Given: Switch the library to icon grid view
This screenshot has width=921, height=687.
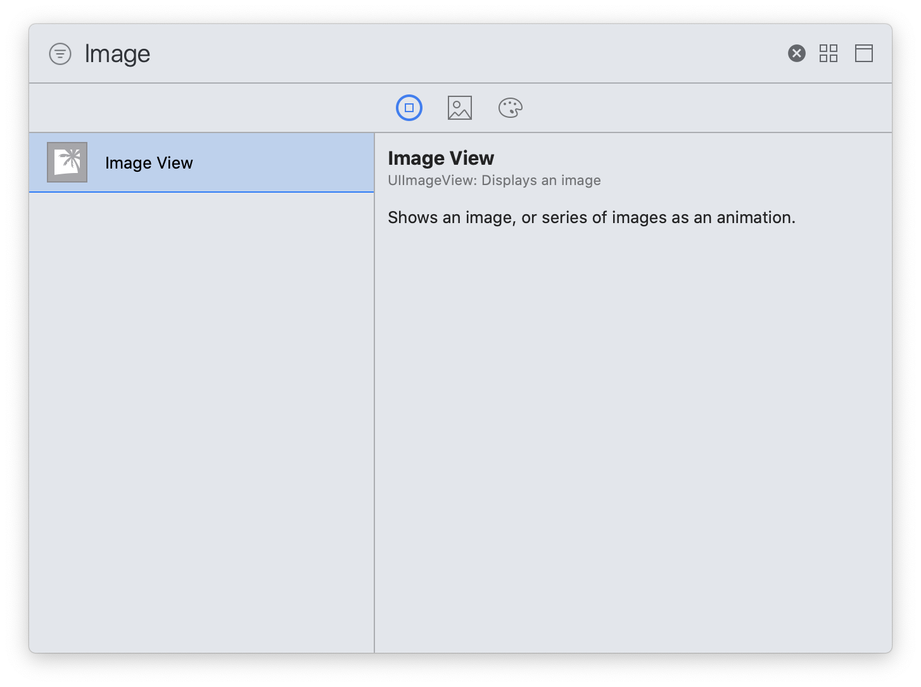Looking at the screenshot, I should (x=829, y=53).
